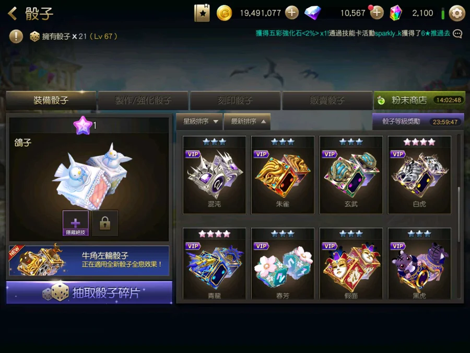The image size is (470, 353).
Task: Tap the 抽取骰子碎片 draw button
Action: point(89,292)
